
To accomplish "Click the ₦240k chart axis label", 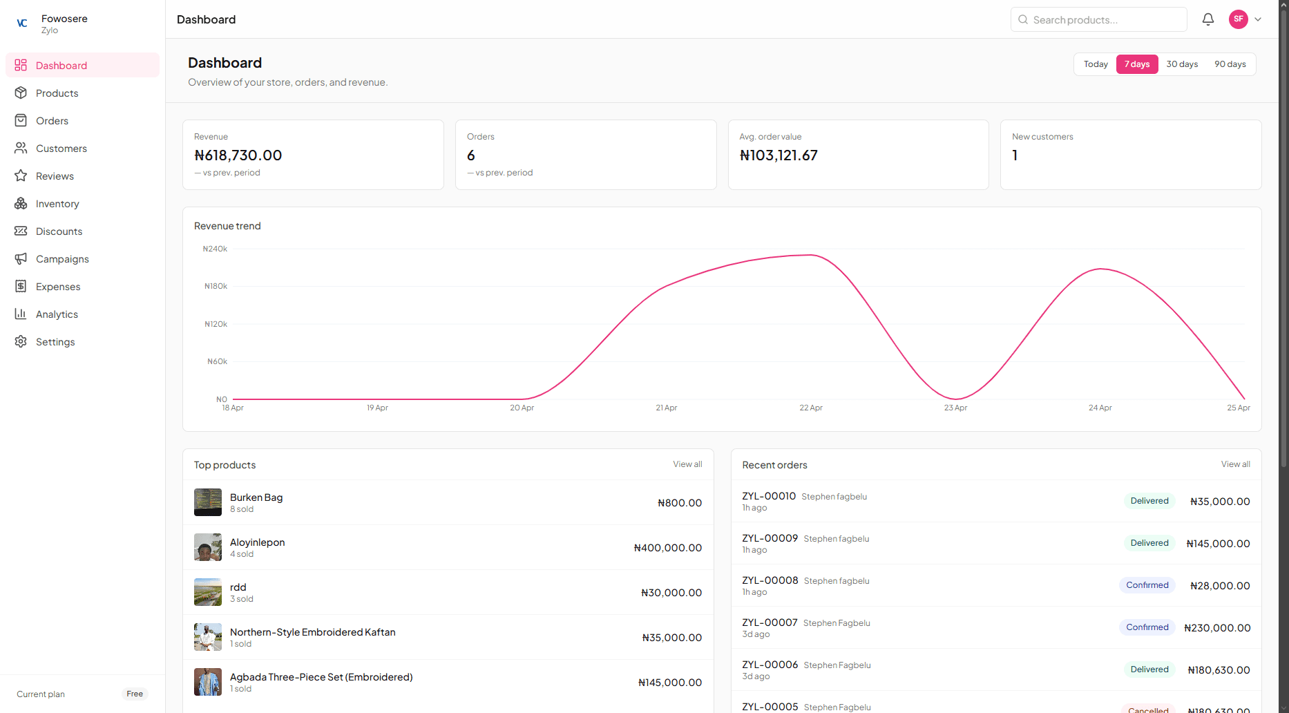I will [215, 249].
